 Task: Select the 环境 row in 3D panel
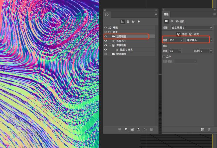point(129,28)
